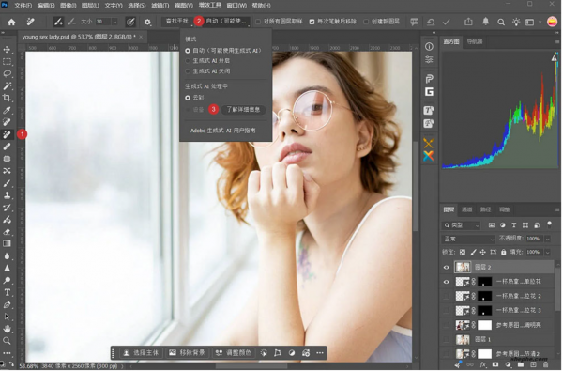Select the Eyedropper tool

pyautogui.click(x=7, y=110)
